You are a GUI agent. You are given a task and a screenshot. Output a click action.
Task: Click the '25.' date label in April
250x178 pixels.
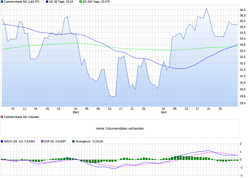(x=220, y=109)
